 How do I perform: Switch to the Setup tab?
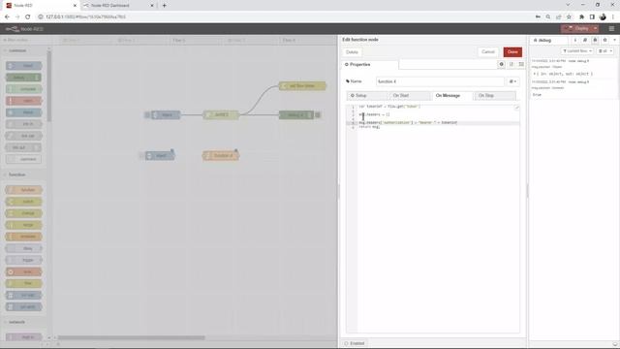[x=367, y=95]
